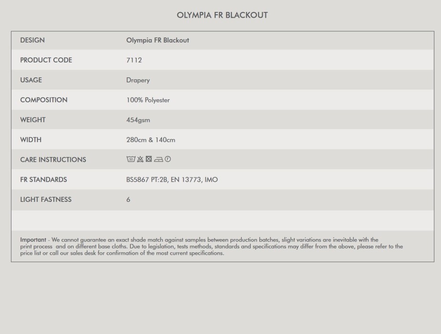Screen dimensions: 441x334
Task: Click the PRODUCT CODE label
Action: [x=46, y=60]
